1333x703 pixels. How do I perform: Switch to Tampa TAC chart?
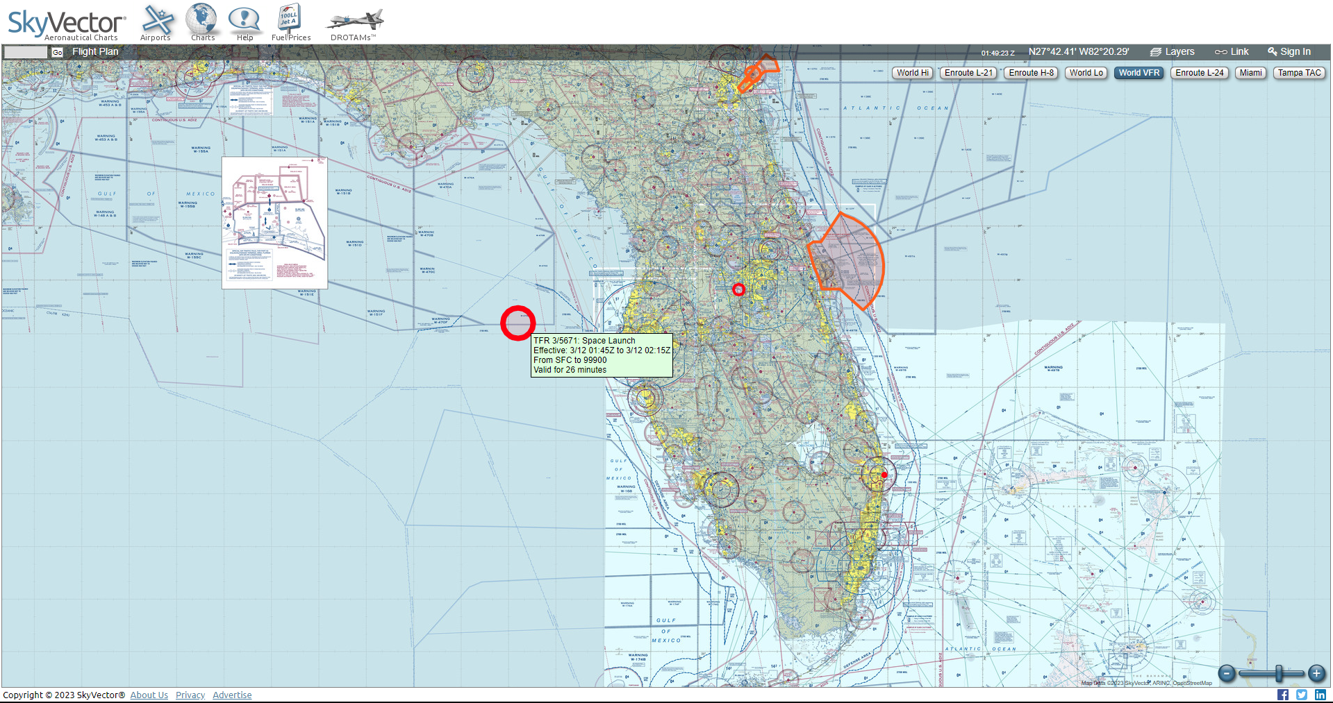point(1299,73)
